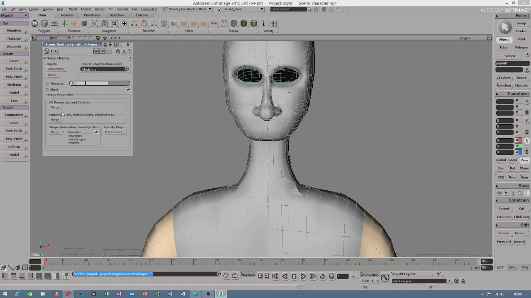Click the Tolerance value field 0.5
The width and height of the screenshot is (531, 298).
click(77, 84)
